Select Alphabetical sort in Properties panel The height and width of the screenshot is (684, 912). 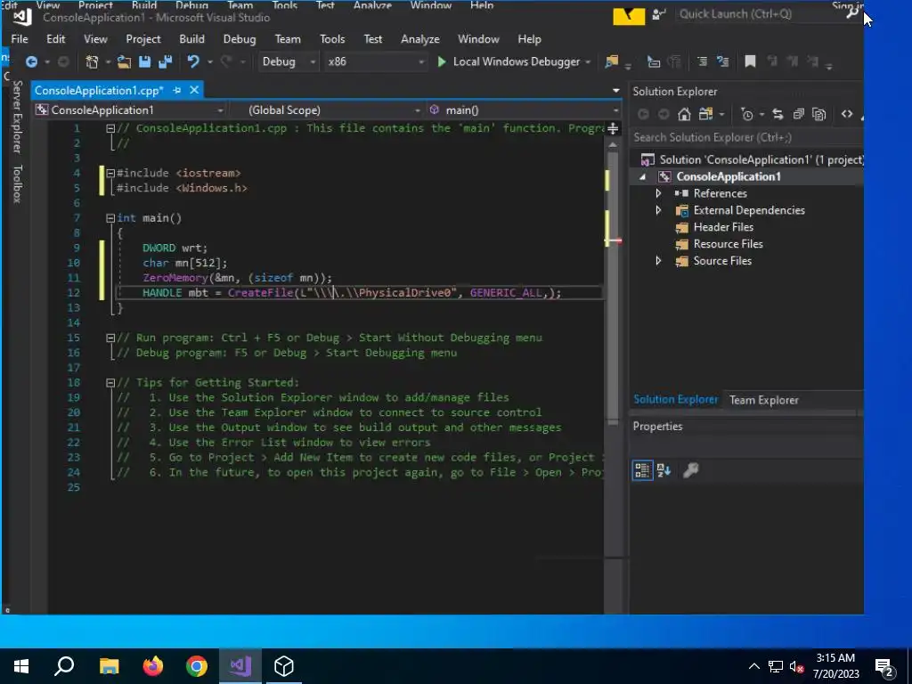pos(664,470)
